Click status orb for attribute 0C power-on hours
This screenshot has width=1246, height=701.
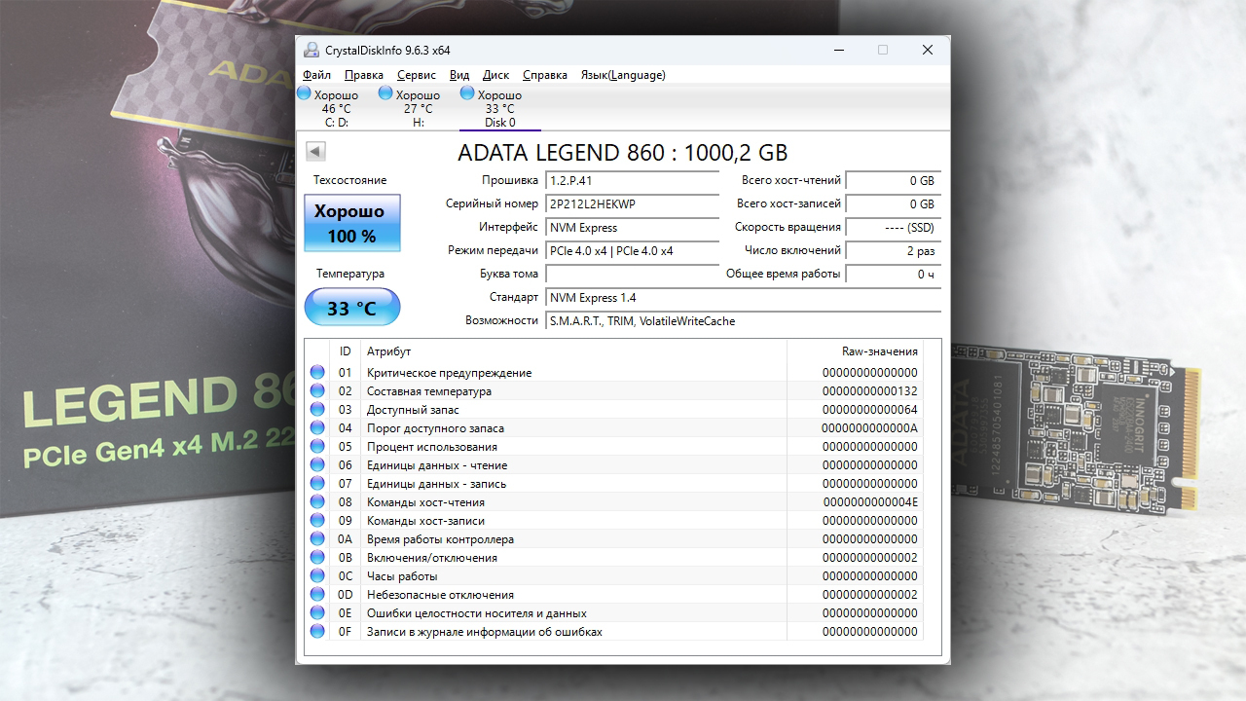click(317, 576)
